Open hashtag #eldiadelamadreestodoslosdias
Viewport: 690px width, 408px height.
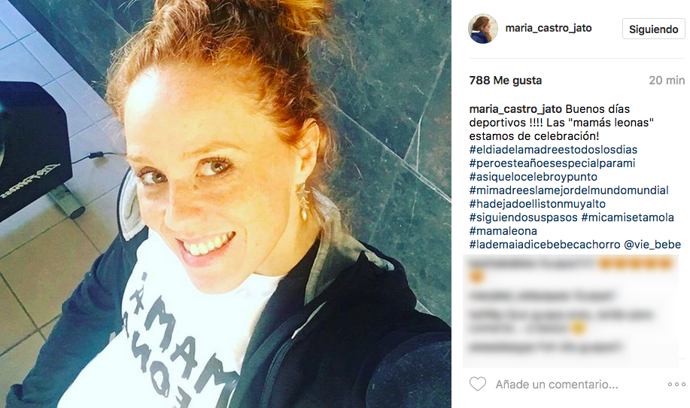click(x=553, y=150)
